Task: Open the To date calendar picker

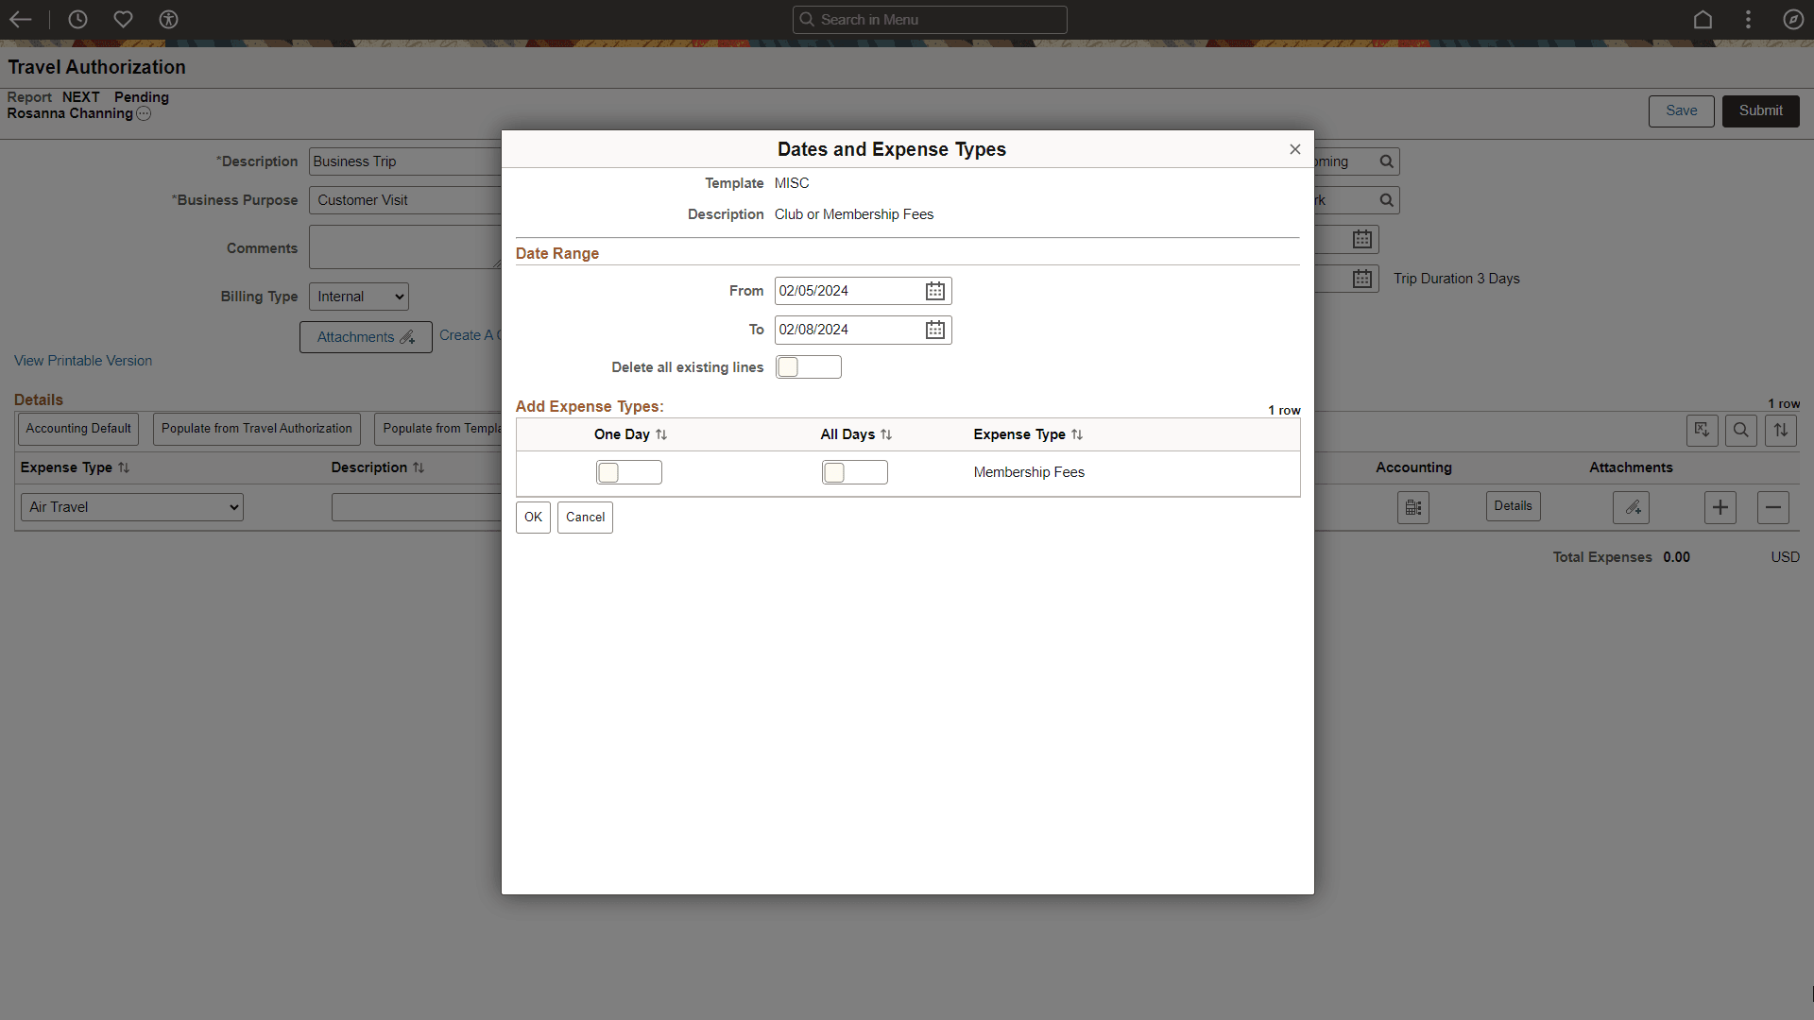Action: (x=934, y=330)
